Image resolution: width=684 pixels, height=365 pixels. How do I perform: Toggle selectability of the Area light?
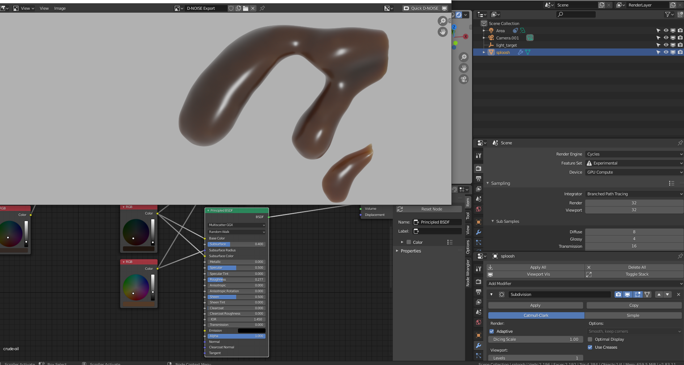pyautogui.click(x=658, y=31)
